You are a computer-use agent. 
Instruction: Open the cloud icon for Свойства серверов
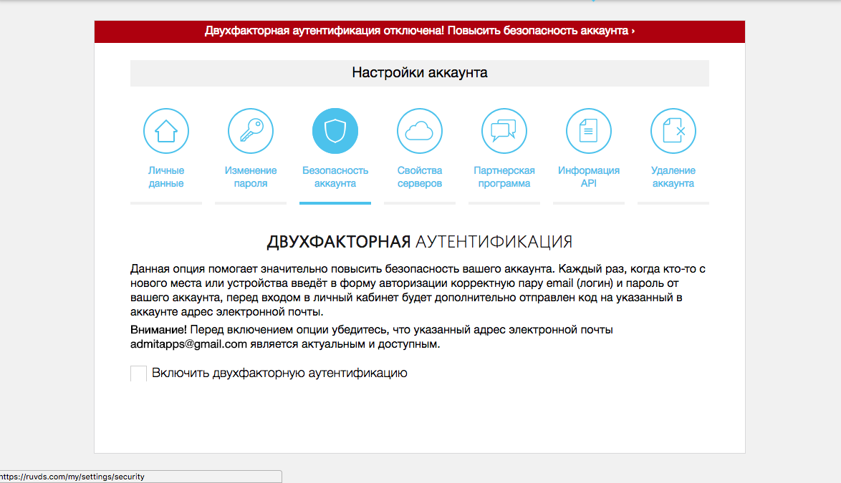point(419,130)
